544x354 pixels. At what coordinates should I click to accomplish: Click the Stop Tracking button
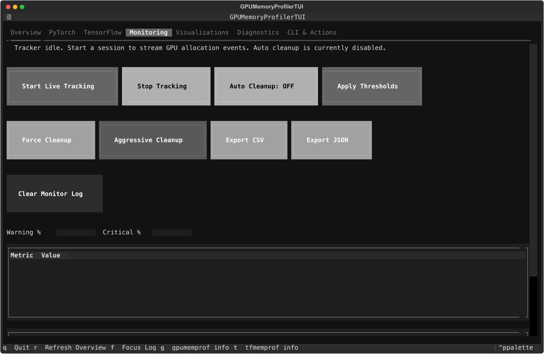(x=166, y=86)
